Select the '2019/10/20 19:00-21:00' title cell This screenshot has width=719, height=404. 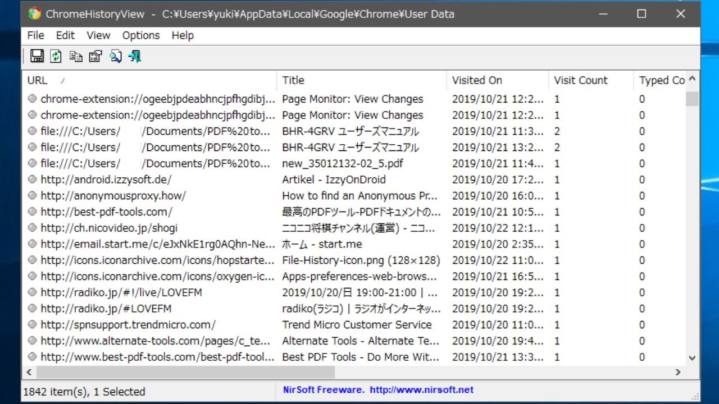[x=359, y=292]
